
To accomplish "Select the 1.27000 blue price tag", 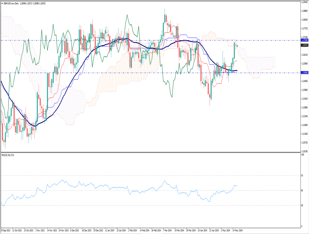I will coord(304,40).
